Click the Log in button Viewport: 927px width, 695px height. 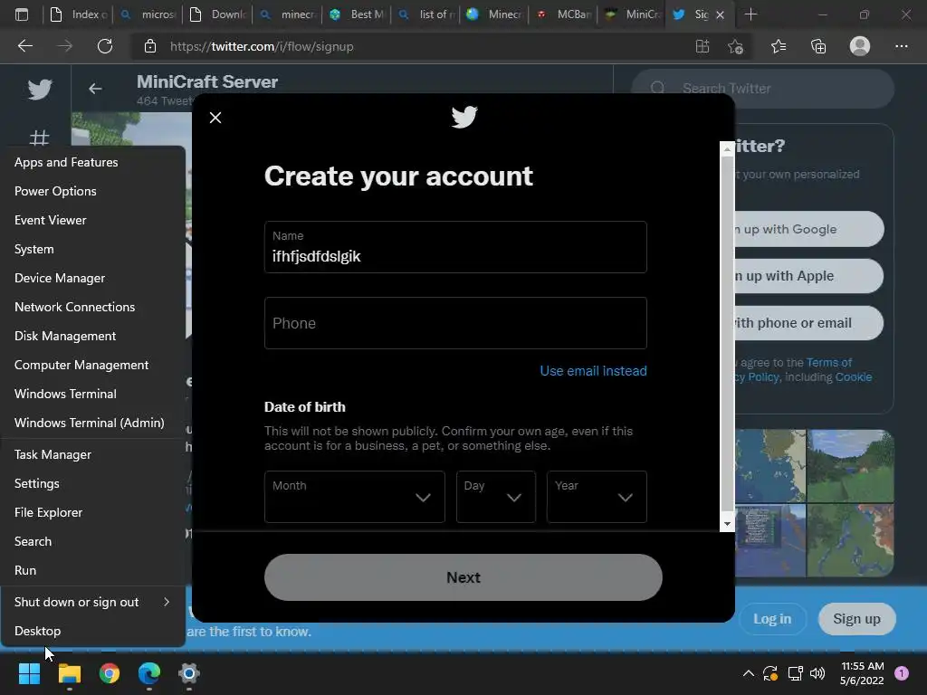click(772, 619)
